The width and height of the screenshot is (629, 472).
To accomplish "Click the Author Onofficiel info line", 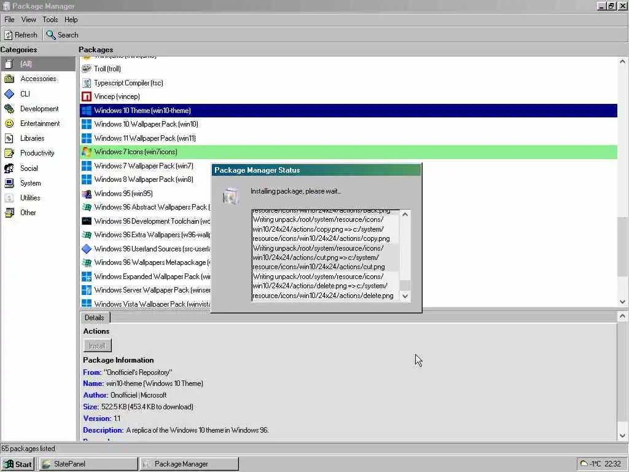I will click(x=125, y=395).
